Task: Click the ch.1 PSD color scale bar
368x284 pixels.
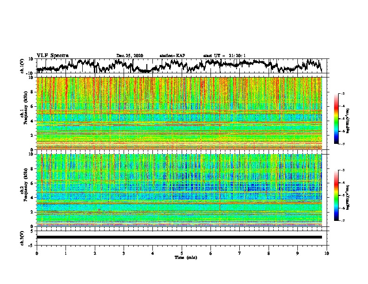Action: tap(336, 119)
